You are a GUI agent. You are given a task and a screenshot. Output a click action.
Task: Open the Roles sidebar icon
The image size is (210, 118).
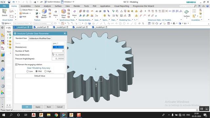[x=3, y=92]
